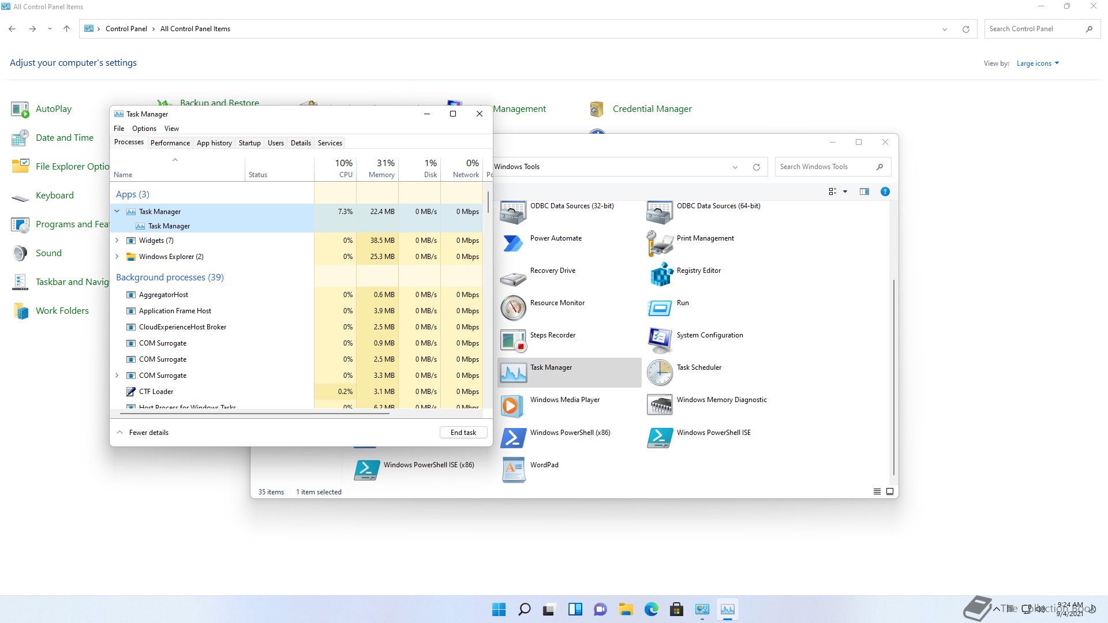Screen dimensions: 1108x623
Task: Open Task Manager Options menu
Action: pos(144,129)
